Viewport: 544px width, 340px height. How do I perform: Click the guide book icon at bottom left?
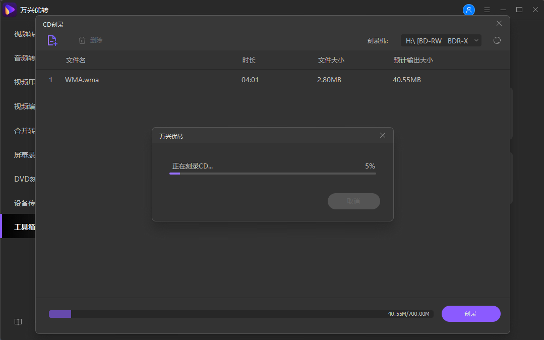(x=18, y=321)
